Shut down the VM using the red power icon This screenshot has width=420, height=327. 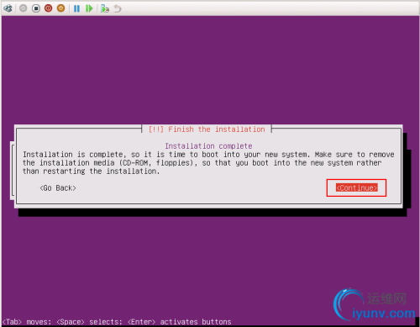(x=49, y=8)
